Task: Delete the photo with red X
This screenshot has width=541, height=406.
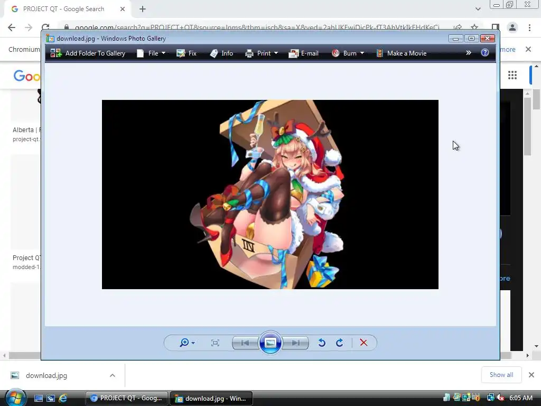Action: [x=363, y=343]
